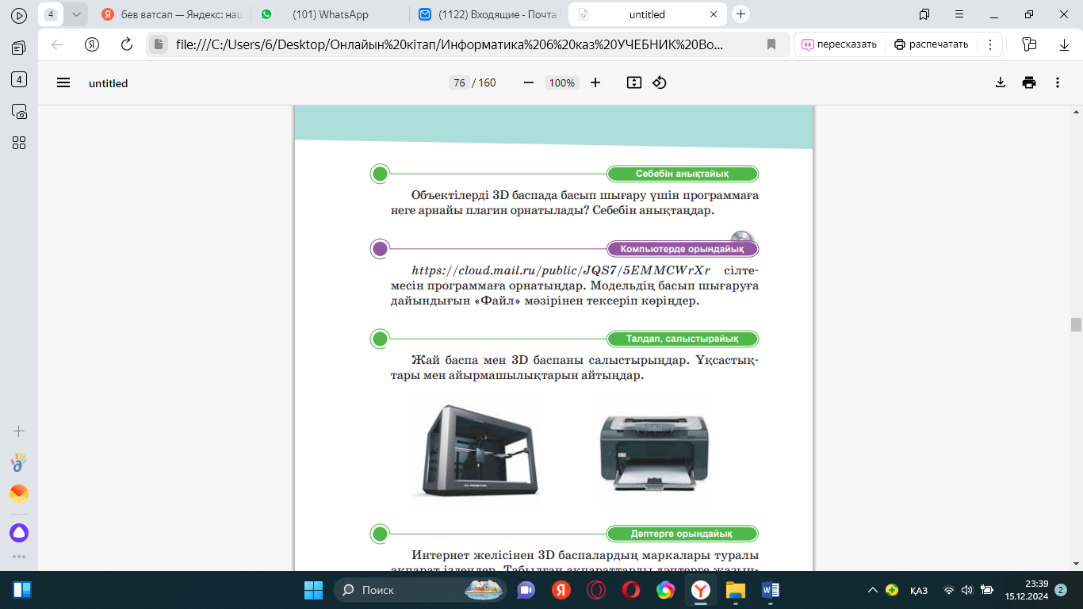Click the пересказать button
The height and width of the screenshot is (609, 1083).
840,44
